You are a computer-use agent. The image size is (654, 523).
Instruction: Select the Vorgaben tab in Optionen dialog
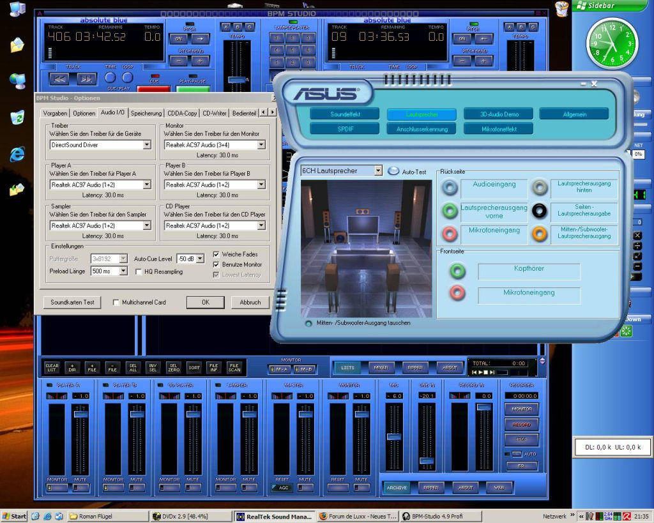(55, 113)
